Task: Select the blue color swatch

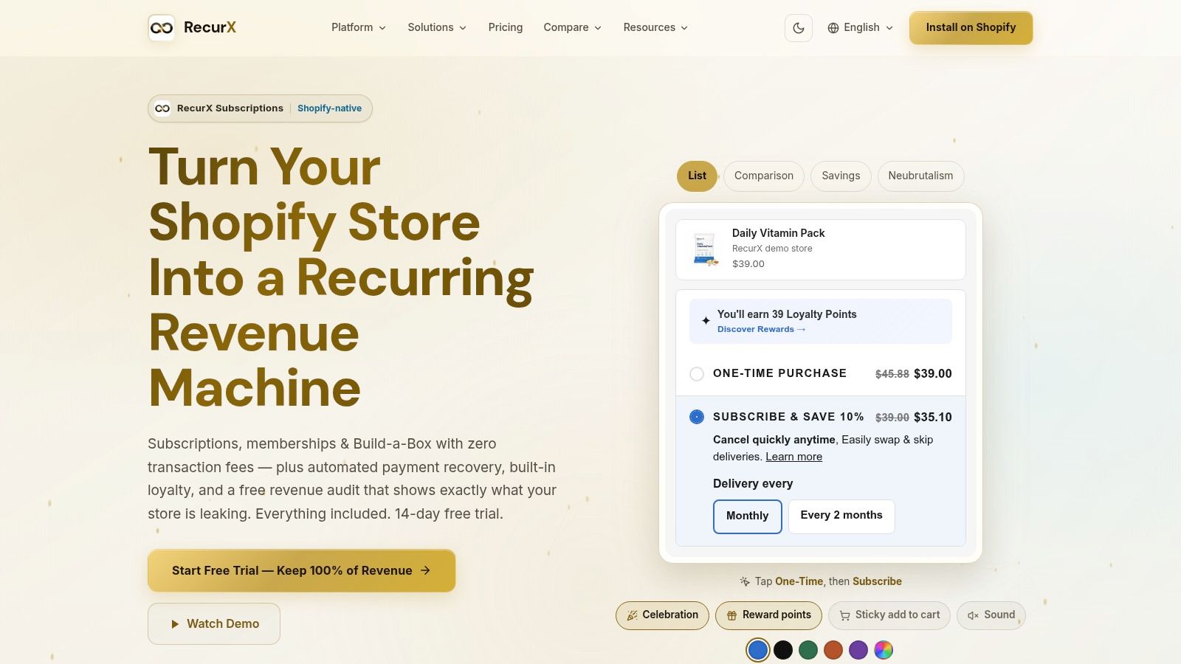Action: pyautogui.click(x=758, y=650)
